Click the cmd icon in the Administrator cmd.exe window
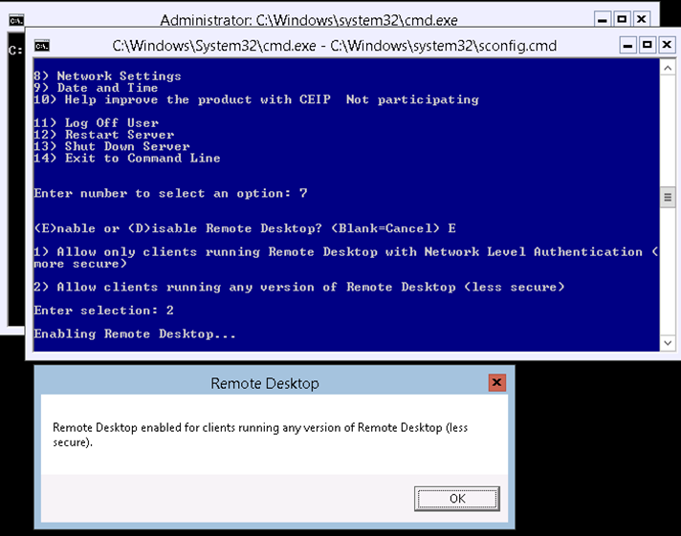Screen dimensions: 681x536 point(16,20)
